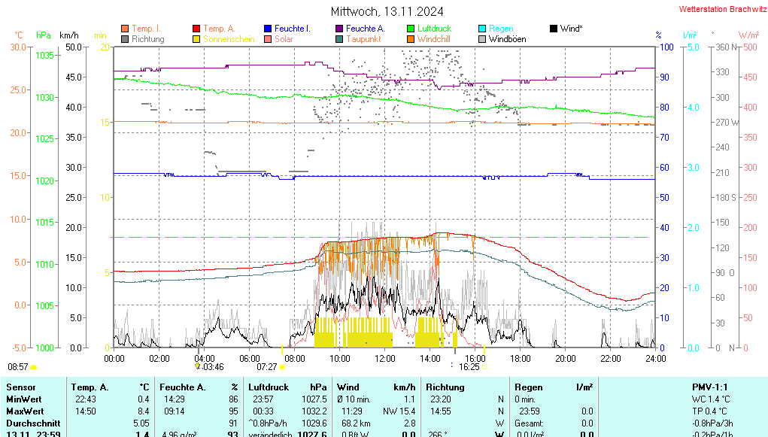This screenshot has width=768, height=437.
Task: Click the Taupunkt legend label
Action: point(363,39)
